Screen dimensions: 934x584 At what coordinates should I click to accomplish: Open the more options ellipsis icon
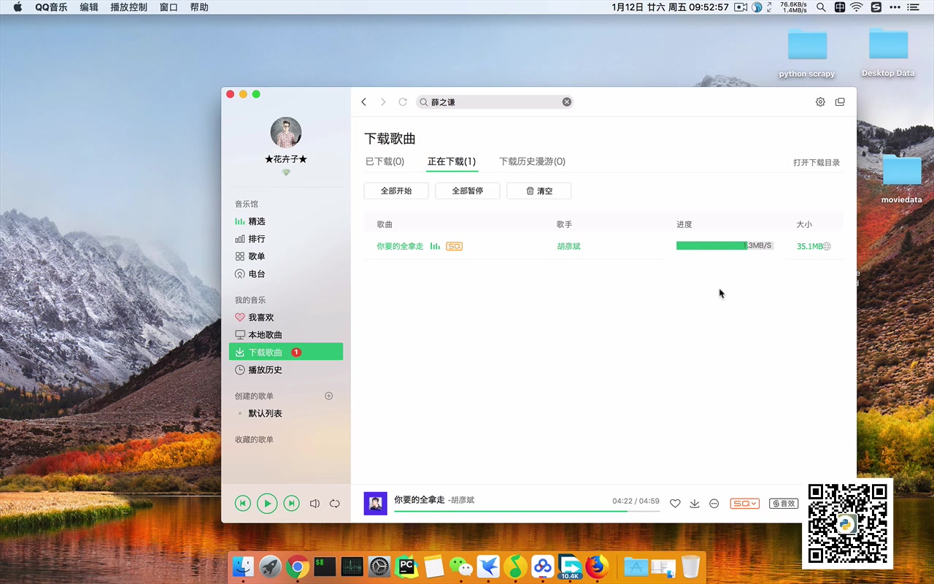(x=714, y=504)
